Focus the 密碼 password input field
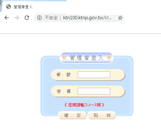Image resolution: width=161 pixels, height=132 pixels. click(94, 91)
